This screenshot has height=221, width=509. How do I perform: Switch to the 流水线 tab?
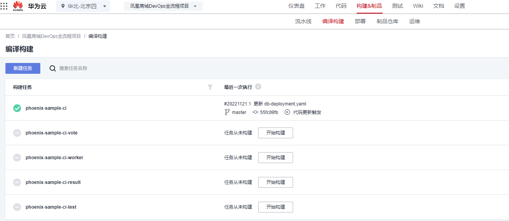(303, 21)
